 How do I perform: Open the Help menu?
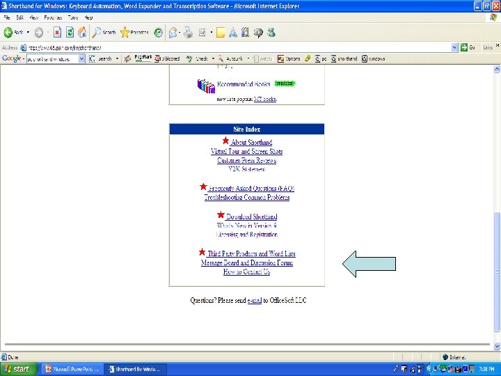coord(88,17)
